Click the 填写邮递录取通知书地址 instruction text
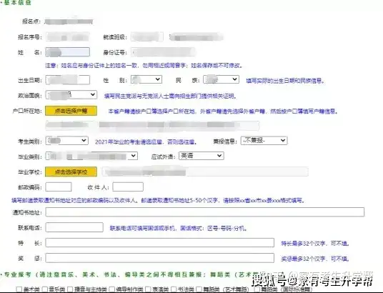Image resolution: width=383 pixels, height=293 pixels. click(x=158, y=201)
